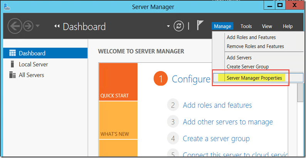Image resolution: width=306 pixels, height=158 pixels.
Task: Expand the navigation history dropdown arrow
Action: (x=38, y=26)
